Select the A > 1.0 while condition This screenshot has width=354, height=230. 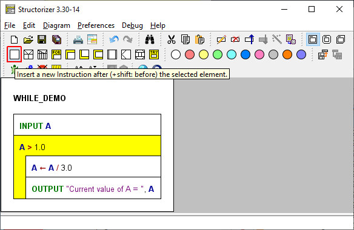87,146
